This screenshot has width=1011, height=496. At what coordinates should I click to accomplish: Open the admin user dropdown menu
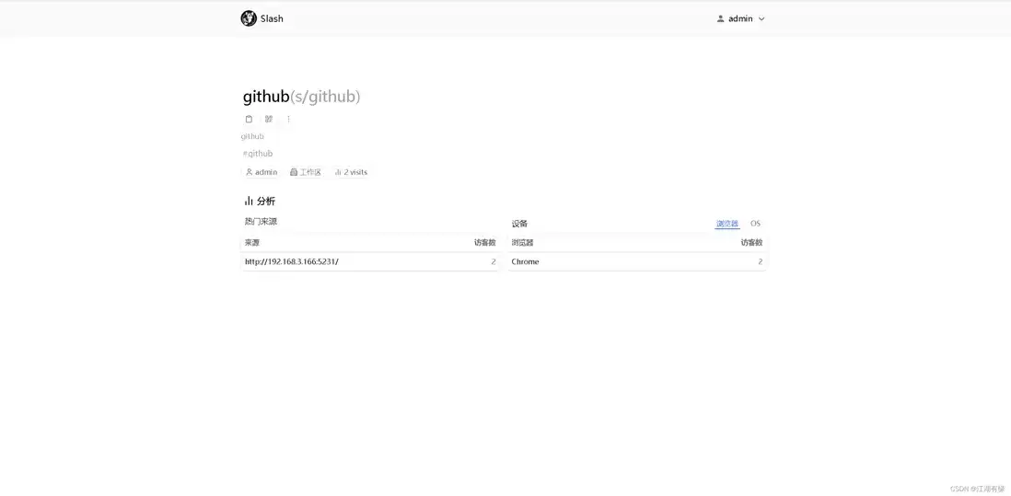tap(740, 18)
